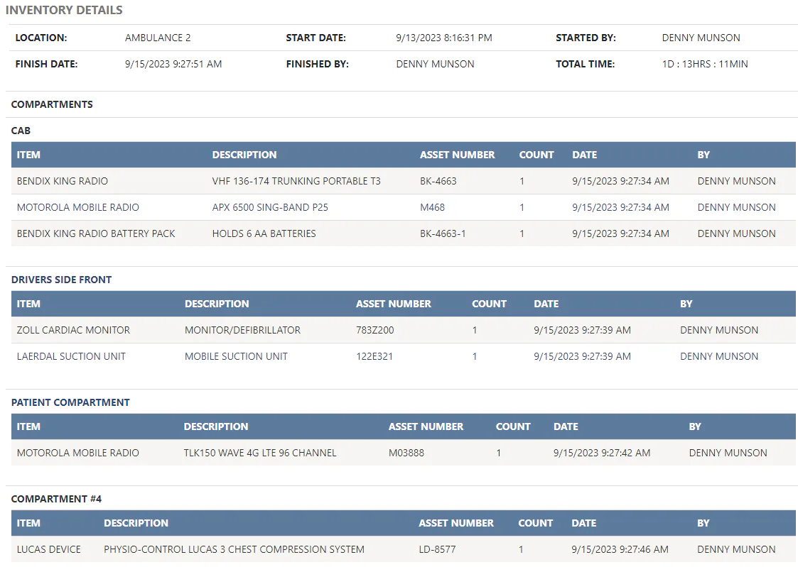Click the COMPARTMENT #4 title
This screenshot has height=567, width=798.
point(56,500)
